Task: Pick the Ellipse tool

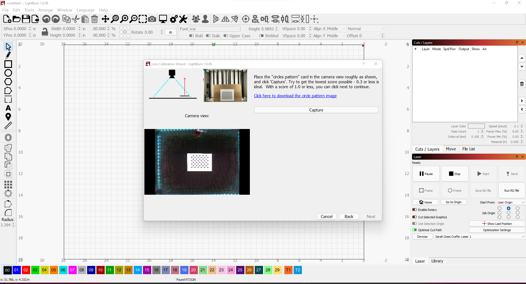Action: 8,73
